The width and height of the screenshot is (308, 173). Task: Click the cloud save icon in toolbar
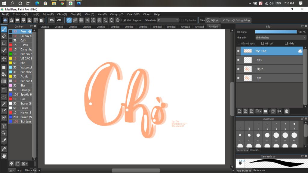5,20
